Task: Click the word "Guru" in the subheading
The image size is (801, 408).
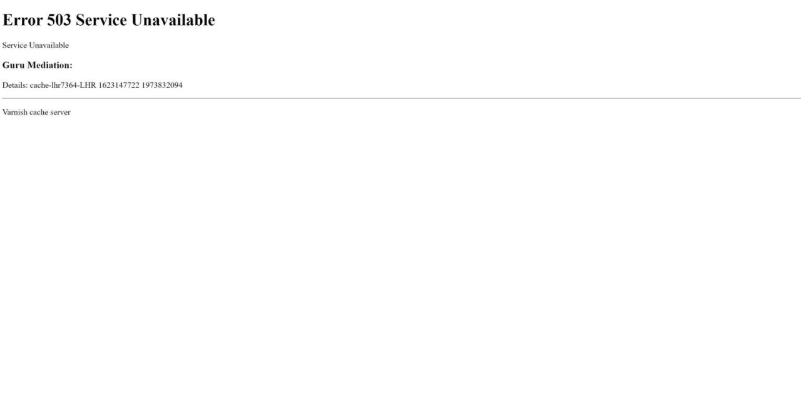Action: pos(14,65)
